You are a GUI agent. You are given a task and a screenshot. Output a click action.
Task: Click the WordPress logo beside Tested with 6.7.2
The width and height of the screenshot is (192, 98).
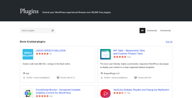[x=58, y=78]
